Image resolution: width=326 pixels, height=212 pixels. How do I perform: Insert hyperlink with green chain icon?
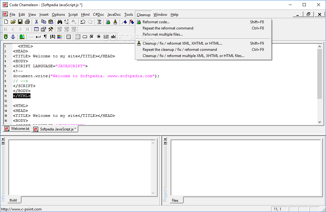coord(6,37)
